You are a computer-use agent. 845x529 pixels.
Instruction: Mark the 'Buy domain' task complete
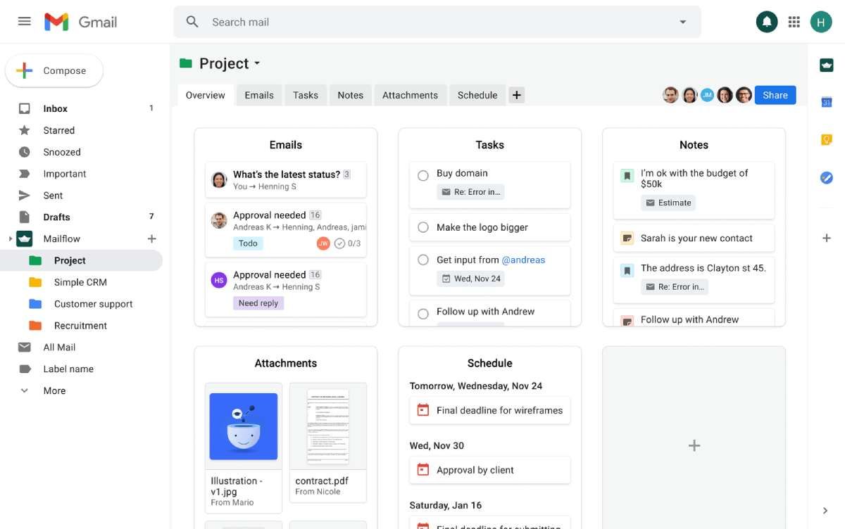point(423,176)
